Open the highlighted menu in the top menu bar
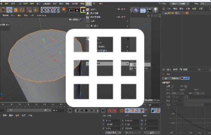Screen dimensions: 211x135 (89, 4)
